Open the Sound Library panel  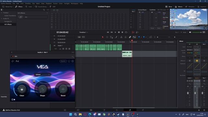[41, 6]
